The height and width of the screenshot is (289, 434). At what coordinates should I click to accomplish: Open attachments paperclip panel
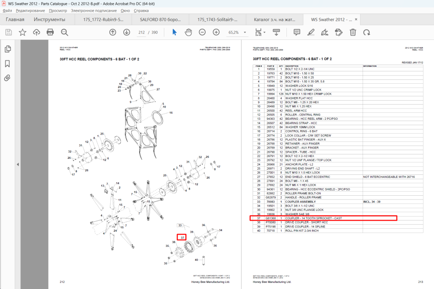tap(7, 78)
